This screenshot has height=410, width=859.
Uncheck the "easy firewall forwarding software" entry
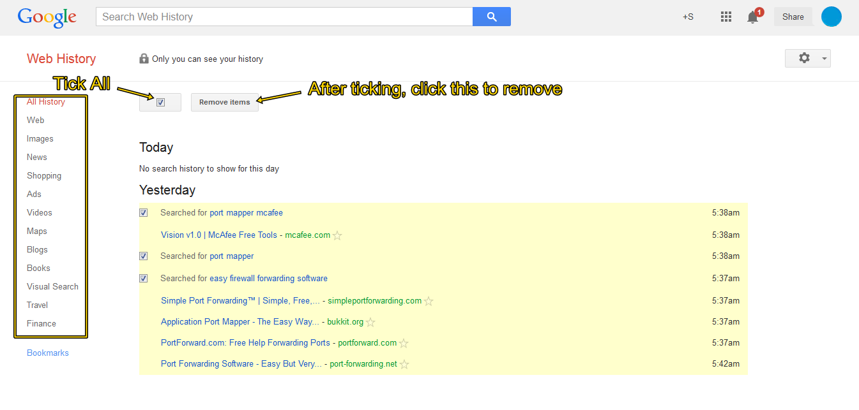point(144,279)
